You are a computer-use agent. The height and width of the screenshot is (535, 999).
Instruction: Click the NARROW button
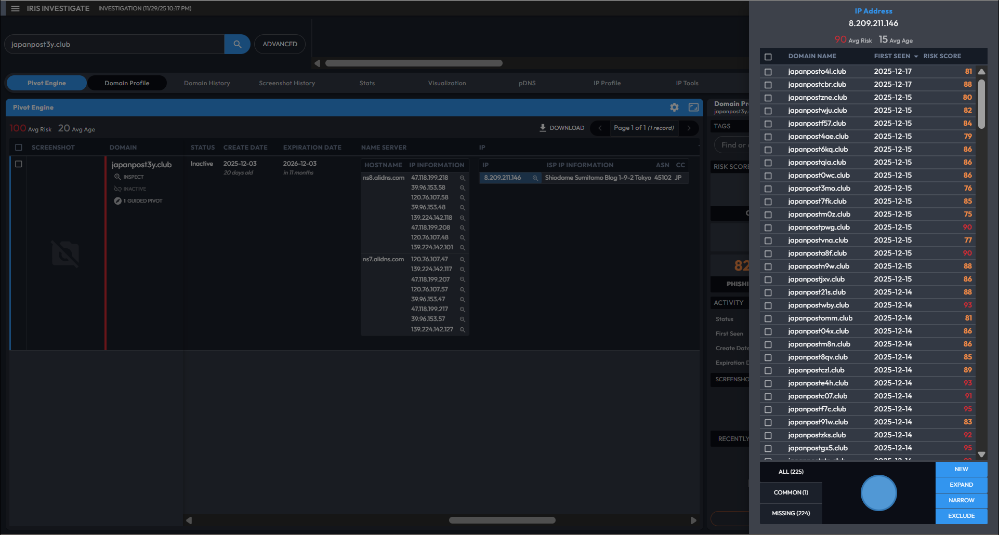click(x=961, y=500)
